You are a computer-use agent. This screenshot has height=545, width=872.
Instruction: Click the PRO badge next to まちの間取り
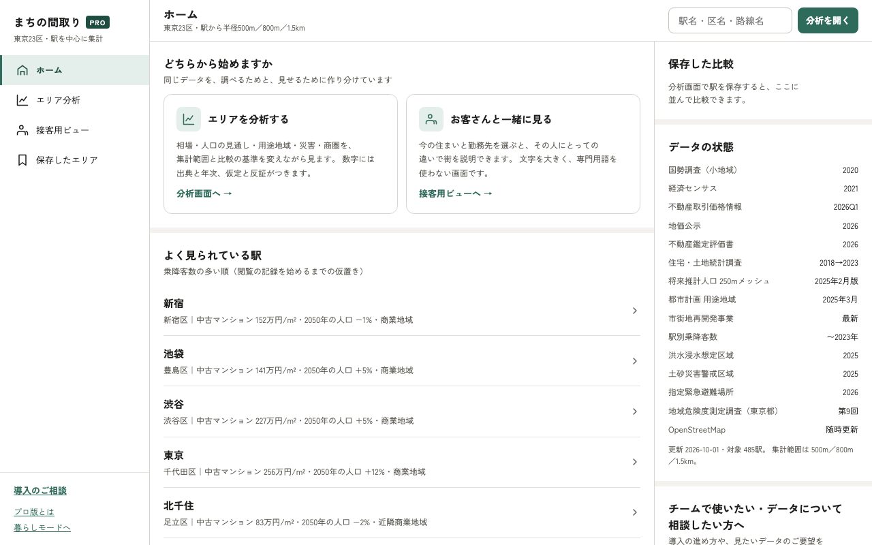pyautogui.click(x=97, y=22)
